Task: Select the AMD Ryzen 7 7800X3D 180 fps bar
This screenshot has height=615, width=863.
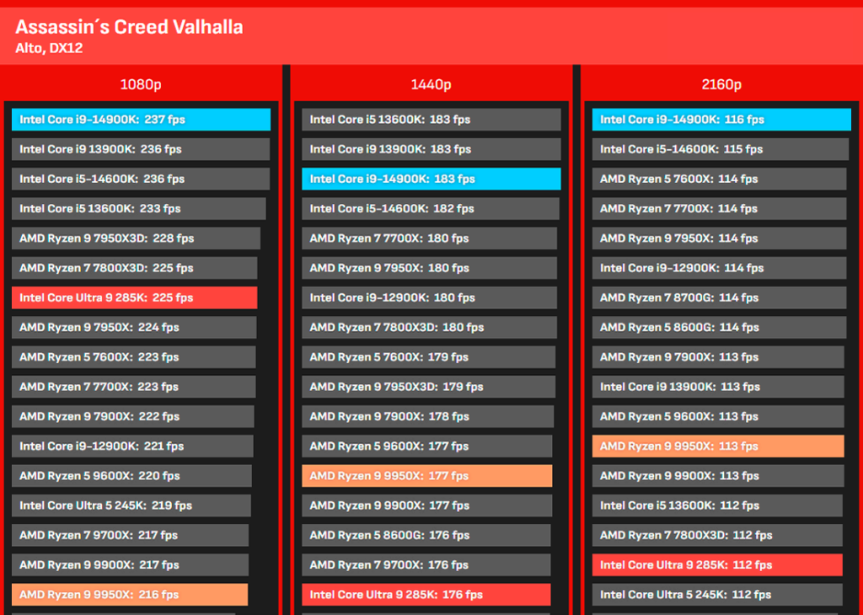Action: tap(429, 328)
